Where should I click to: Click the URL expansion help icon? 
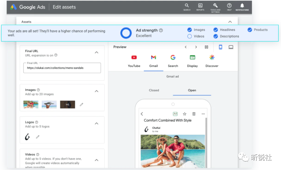[x=56, y=55]
